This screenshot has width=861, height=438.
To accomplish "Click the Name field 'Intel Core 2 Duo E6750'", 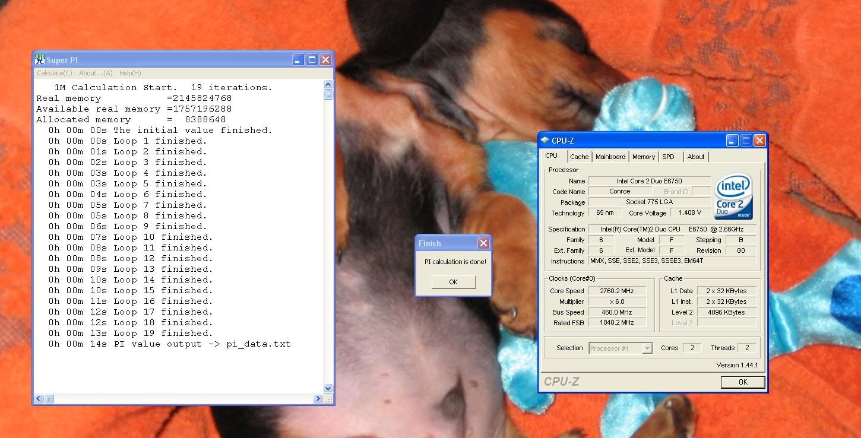I will (x=650, y=181).
